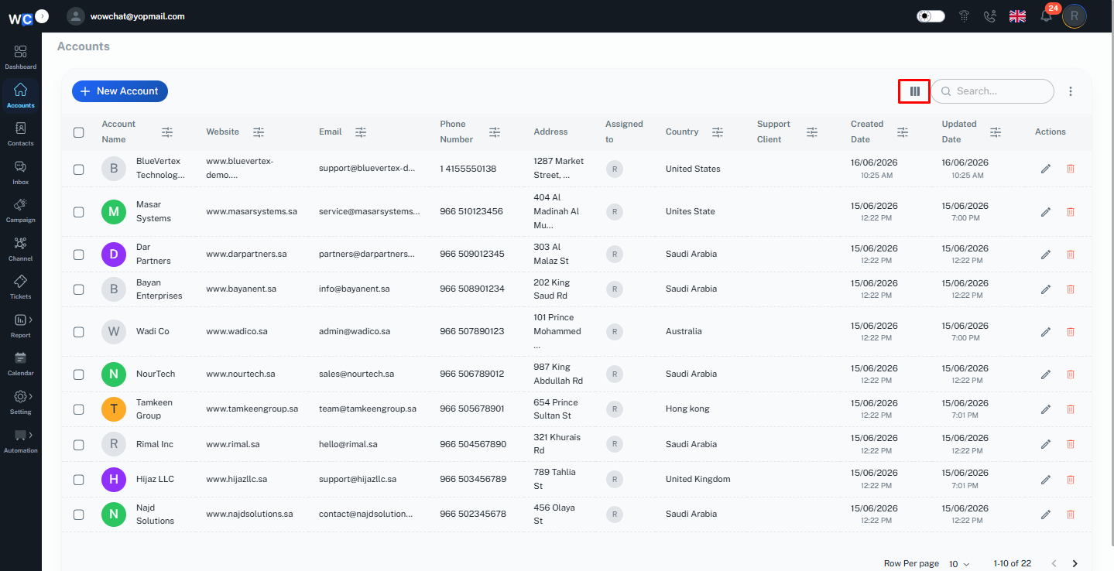Go to the next page of accounts
Viewport: 1114px width, 571px height.
point(1075,564)
